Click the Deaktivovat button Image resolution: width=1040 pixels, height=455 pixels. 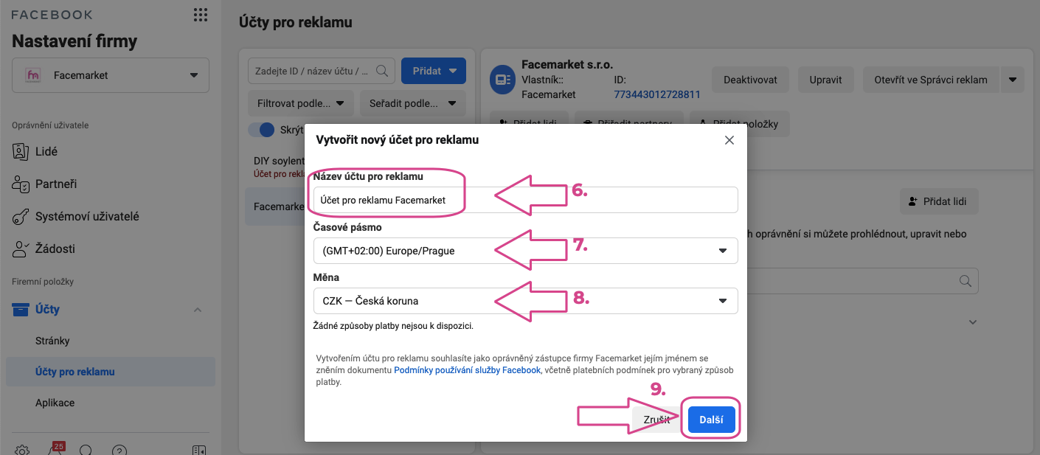click(750, 80)
